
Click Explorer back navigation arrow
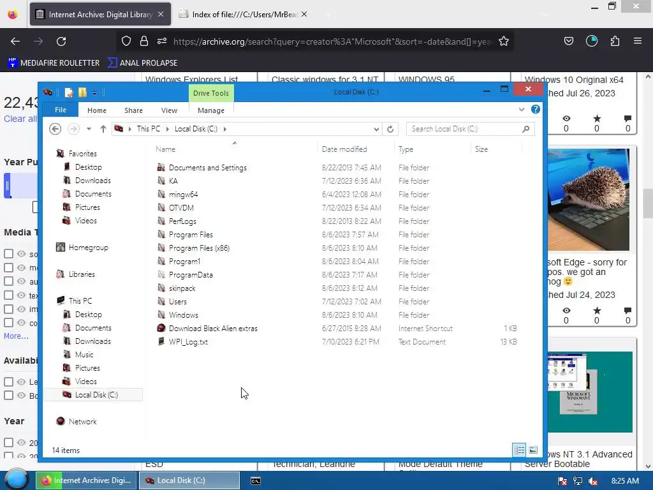tap(55, 129)
